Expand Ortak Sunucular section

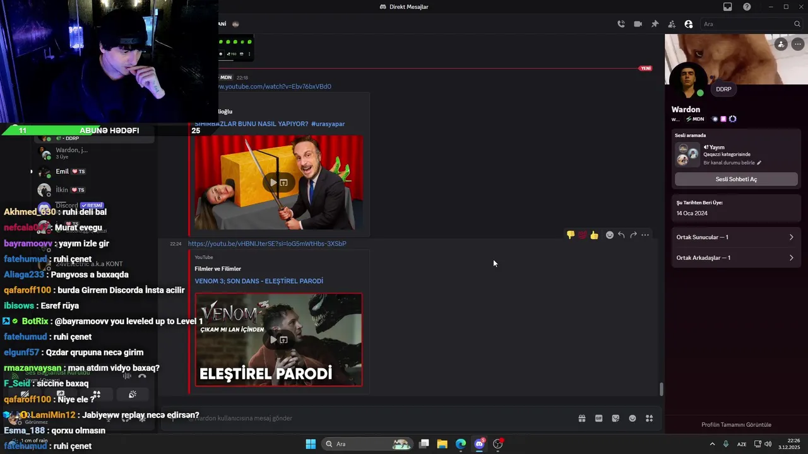tap(735, 237)
